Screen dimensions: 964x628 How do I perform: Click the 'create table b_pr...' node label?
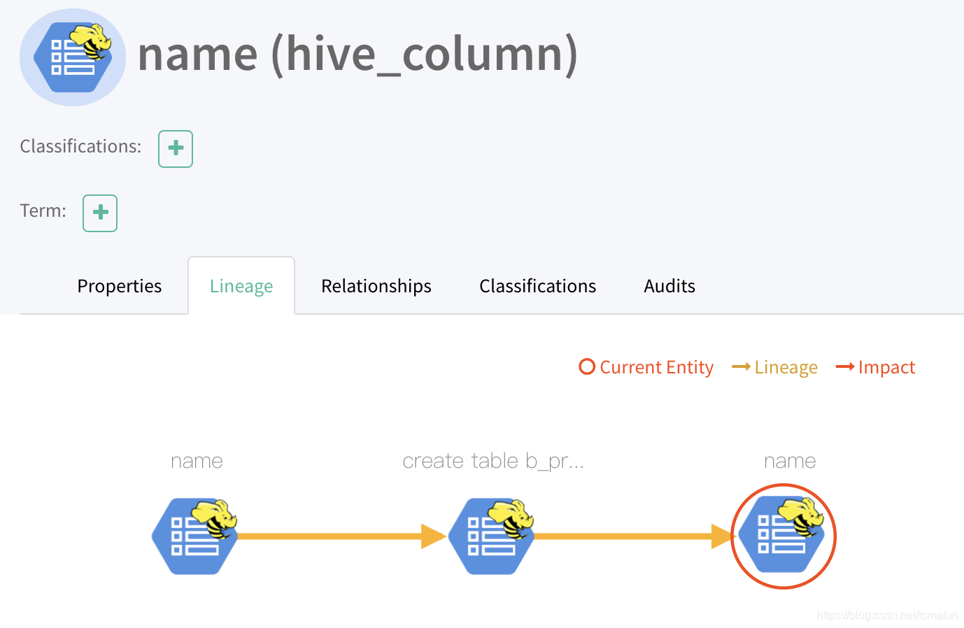493,461
